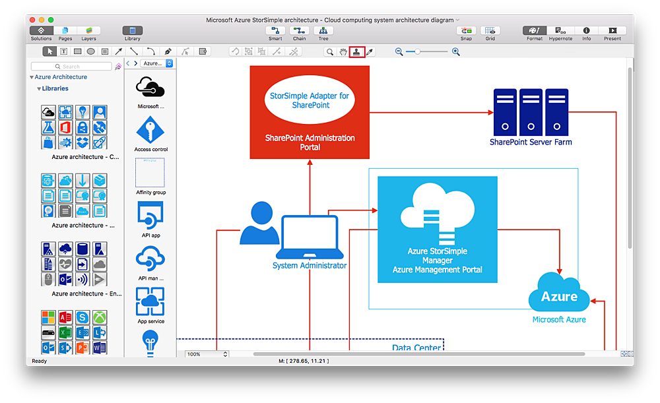Viewport: 660px width, 403px height.
Task: Activate the highlighted stamp tool
Action: point(357,51)
